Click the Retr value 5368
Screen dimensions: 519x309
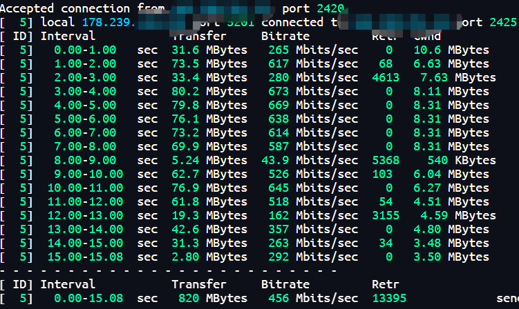[x=386, y=160]
